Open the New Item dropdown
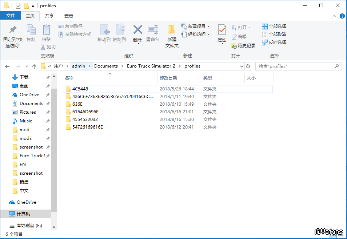 (x=199, y=26)
